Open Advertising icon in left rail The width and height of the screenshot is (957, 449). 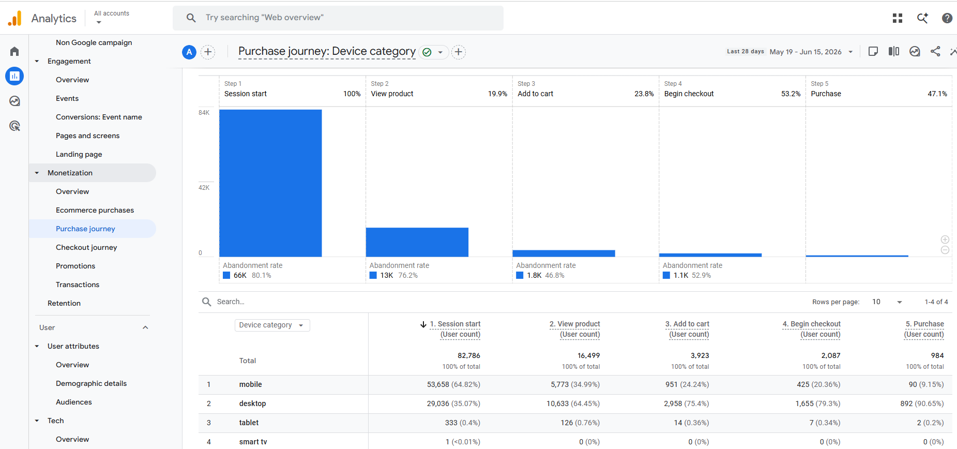coord(14,126)
